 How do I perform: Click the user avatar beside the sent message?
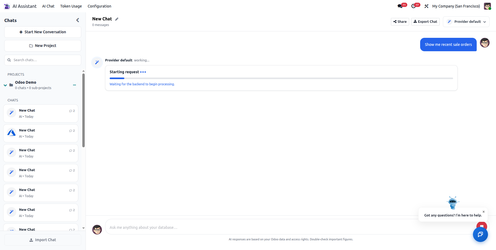485,43
